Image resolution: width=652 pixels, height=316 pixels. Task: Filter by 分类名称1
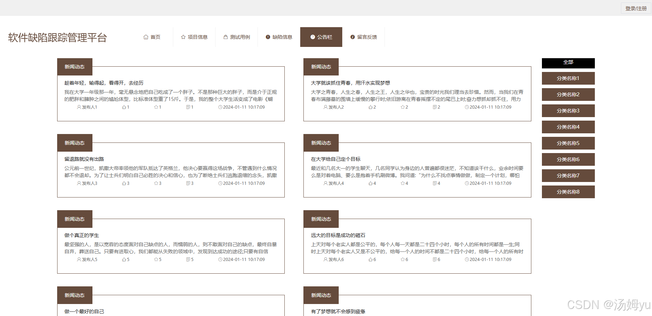point(568,78)
